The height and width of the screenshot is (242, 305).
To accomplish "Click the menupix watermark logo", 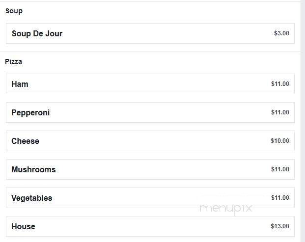I will (226, 209).
